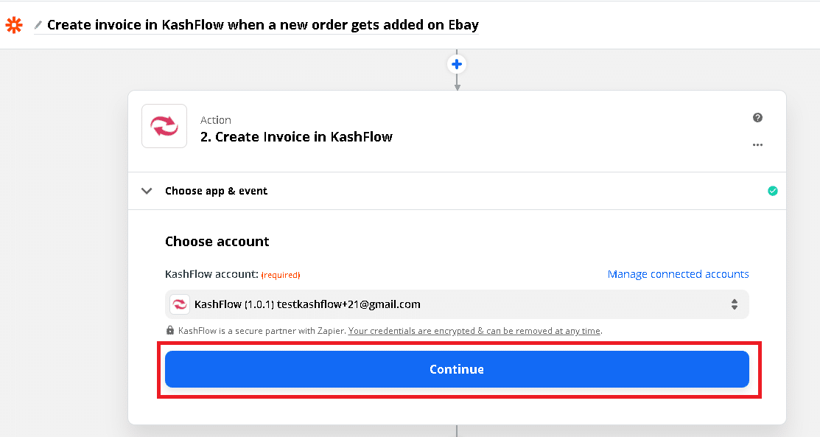Open the three-dot more options menu
Screen dimensions: 820x437
(x=757, y=145)
